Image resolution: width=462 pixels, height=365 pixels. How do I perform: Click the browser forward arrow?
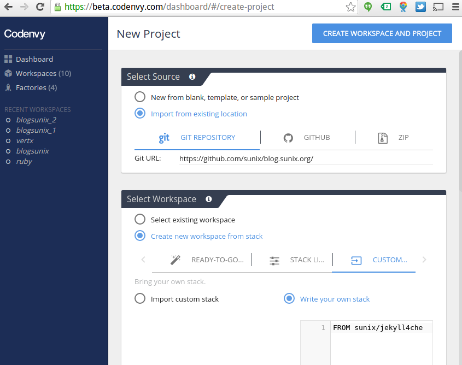click(24, 7)
